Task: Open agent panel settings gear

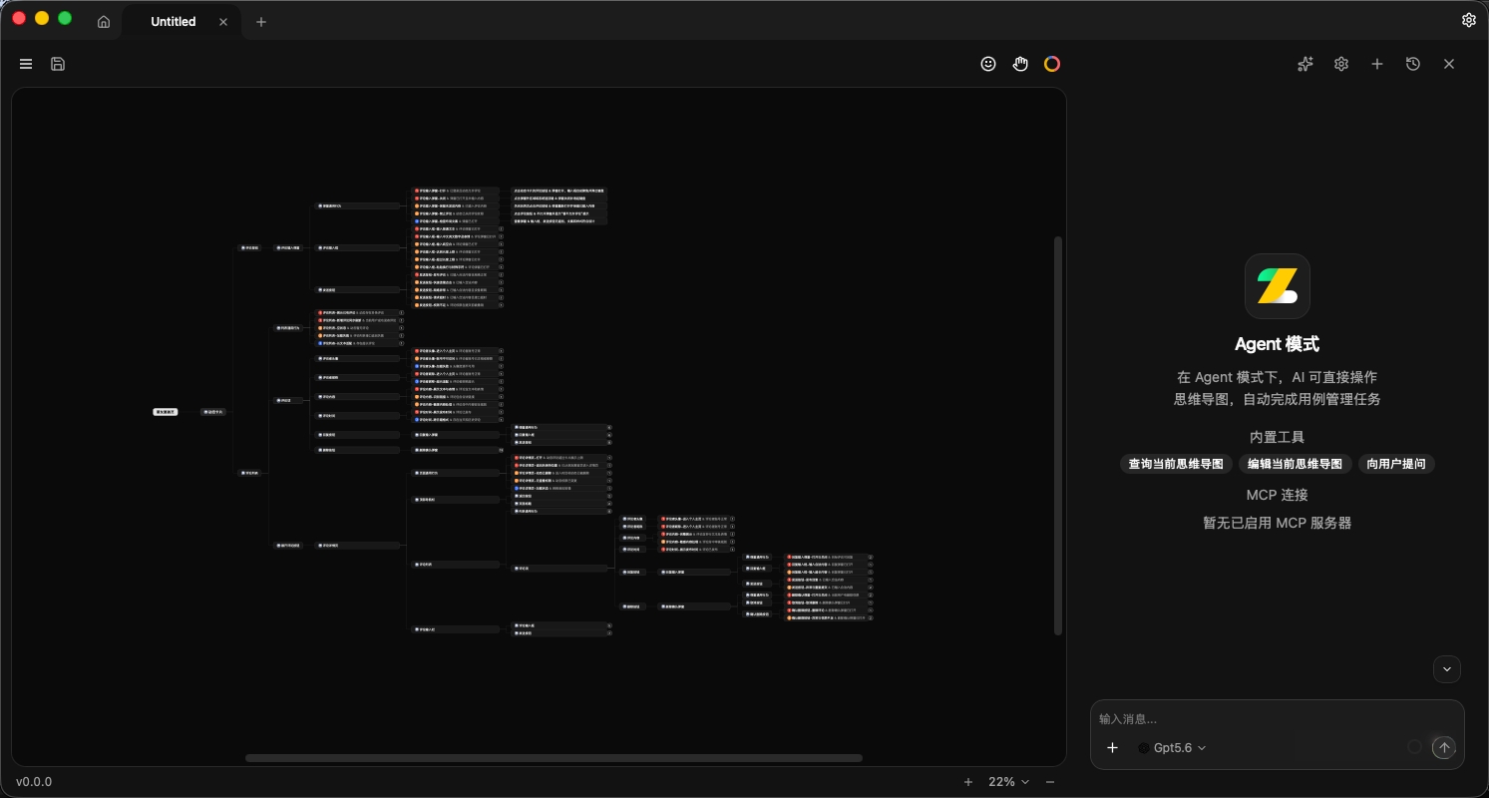Action: (x=1341, y=64)
